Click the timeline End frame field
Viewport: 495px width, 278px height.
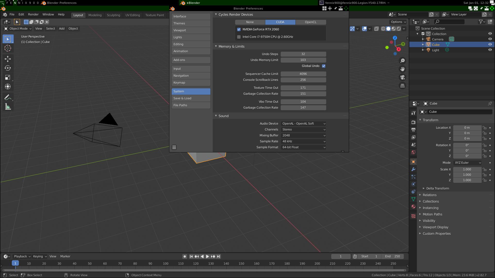(393, 256)
